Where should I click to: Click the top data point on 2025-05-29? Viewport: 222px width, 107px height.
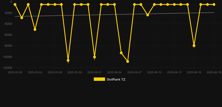click(75, 4)
